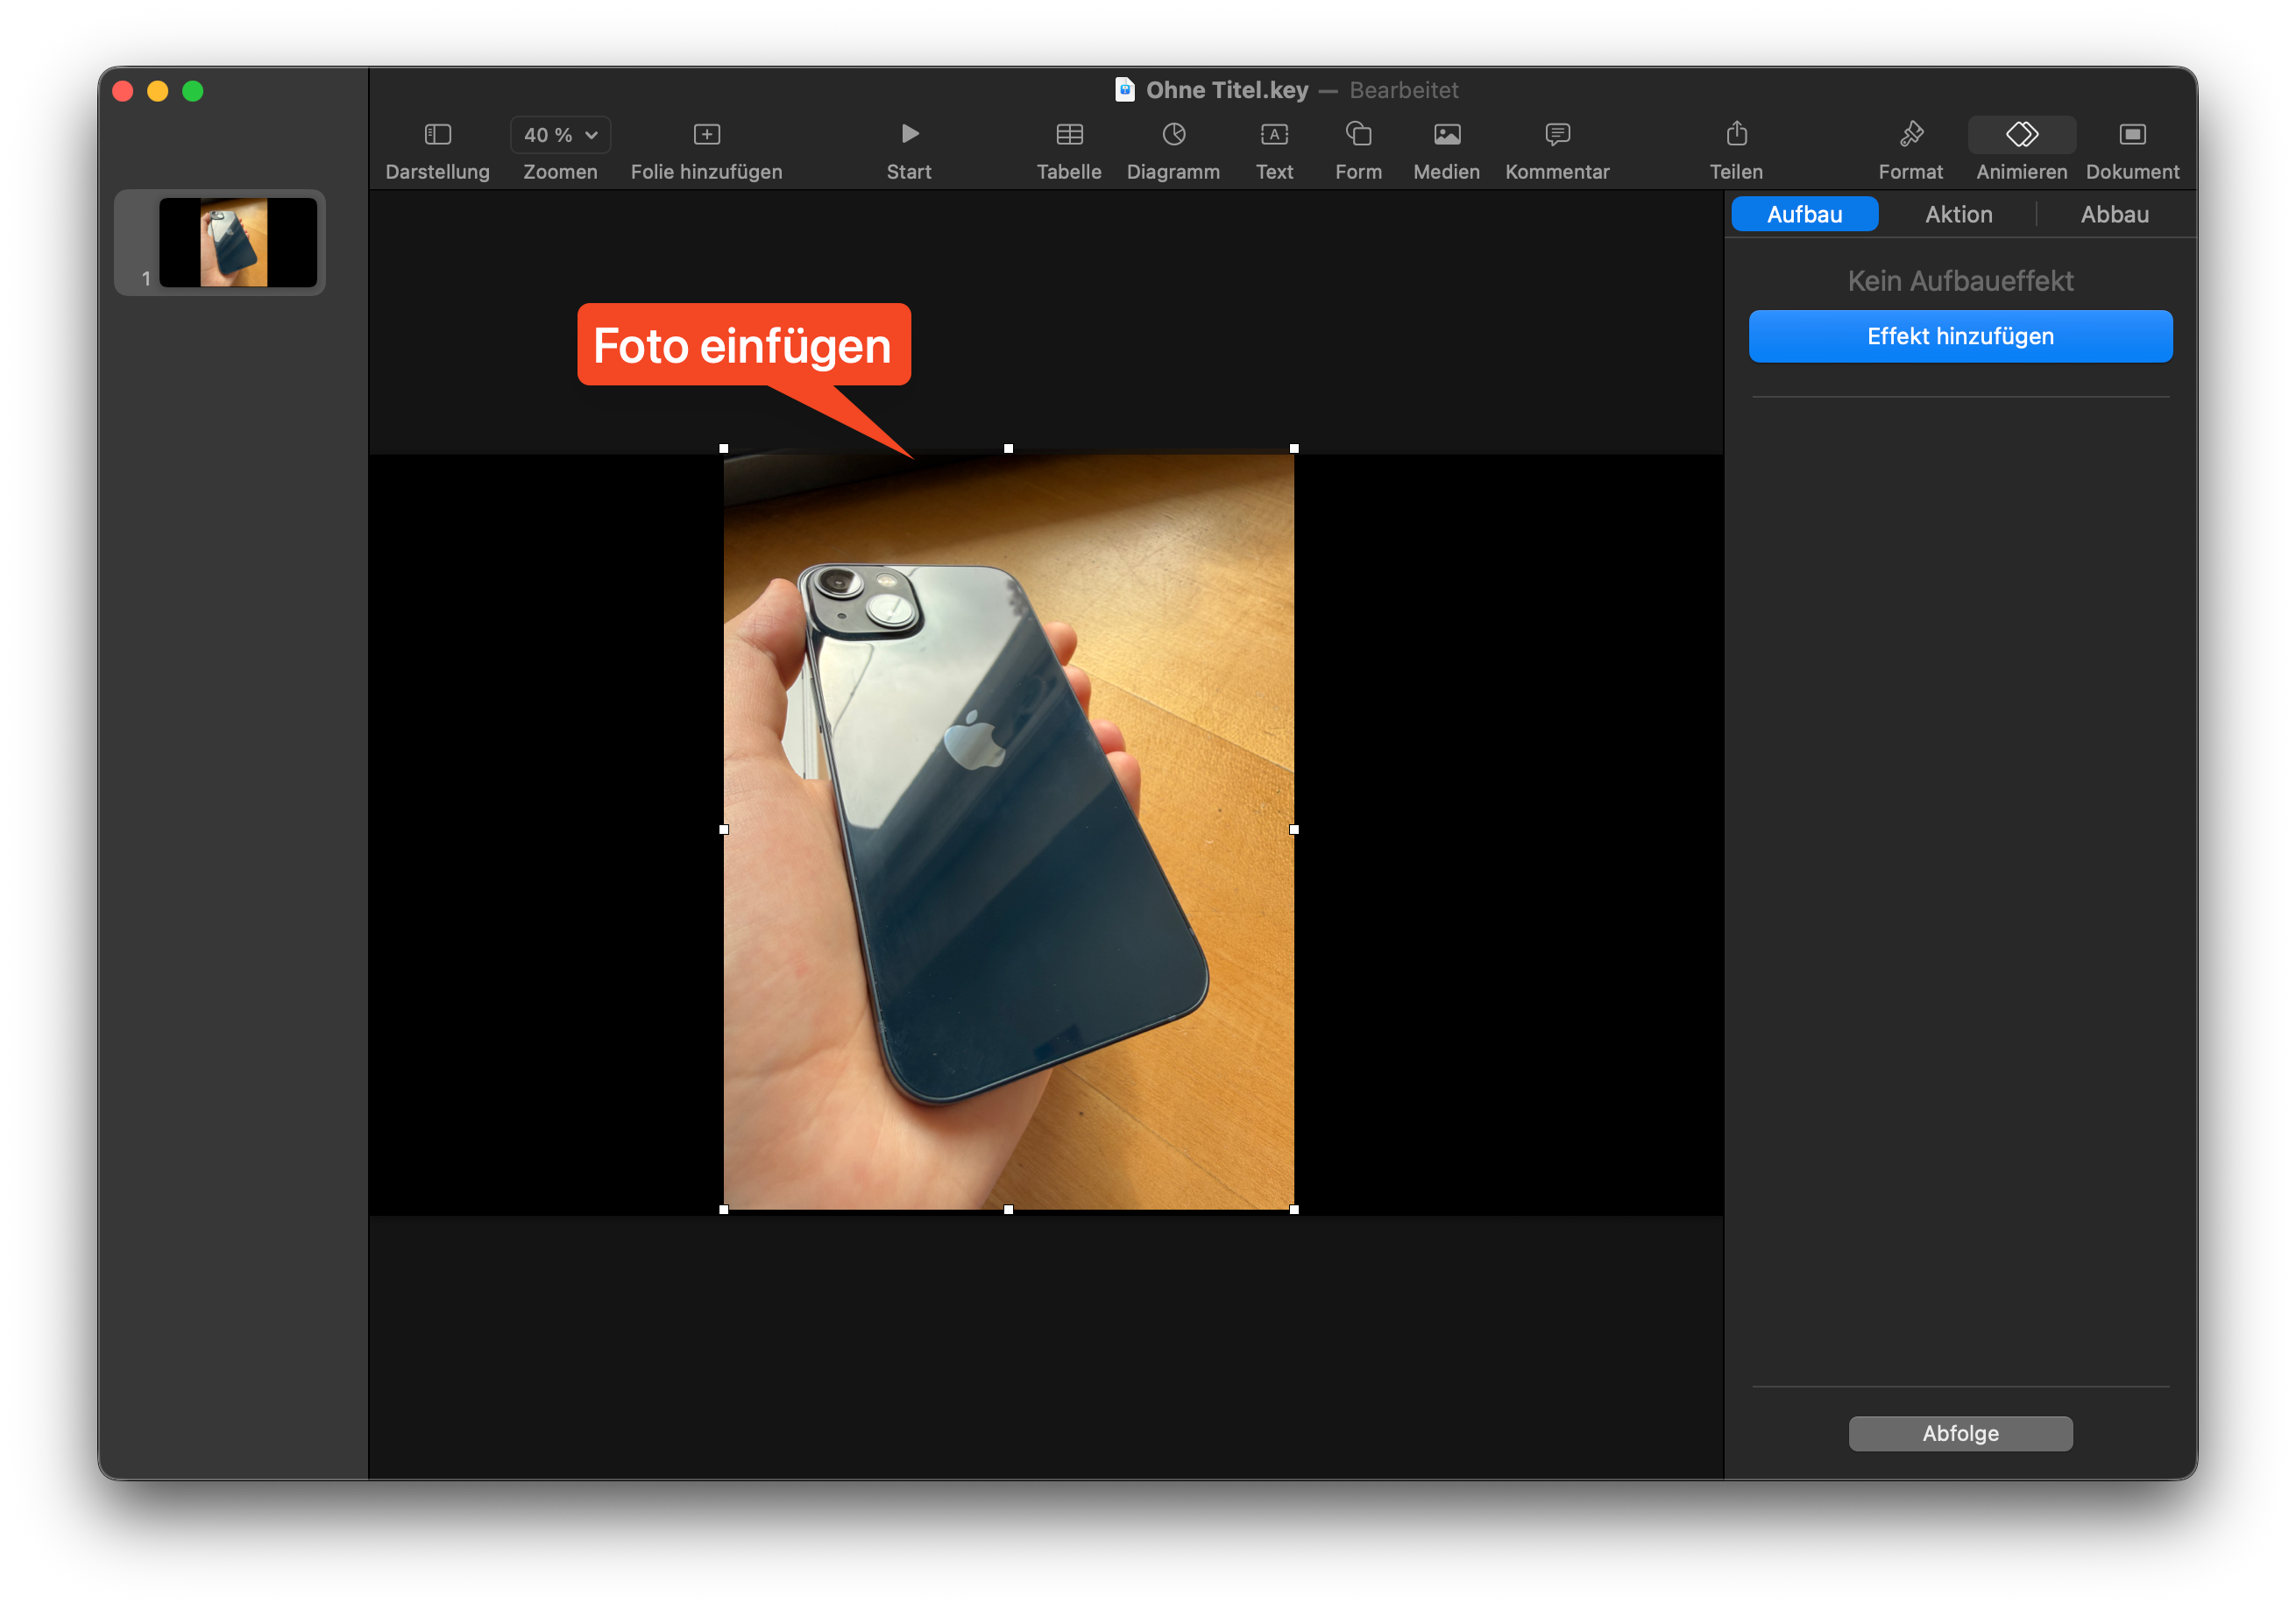Click the Effekt hinzufügen button

click(1959, 336)
